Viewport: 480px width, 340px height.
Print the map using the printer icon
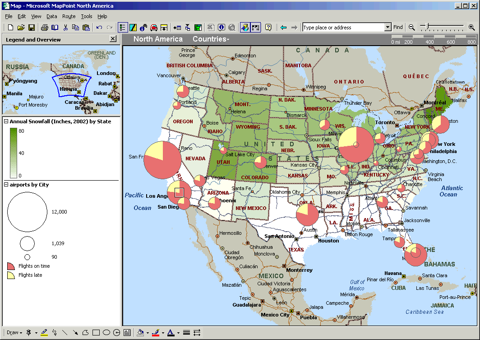tap(44, 28)
